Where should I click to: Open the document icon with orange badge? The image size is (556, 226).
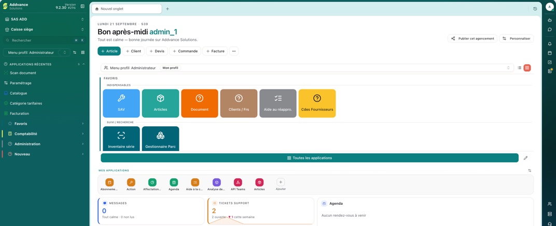[x=550, y=71]
